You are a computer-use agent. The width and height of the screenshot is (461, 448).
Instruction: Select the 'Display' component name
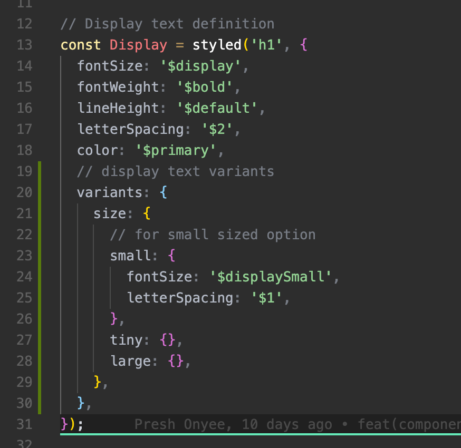(x=138, y=45)
